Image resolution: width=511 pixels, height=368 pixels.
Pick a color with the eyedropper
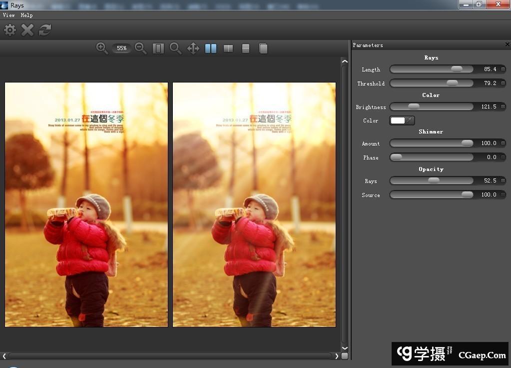pyautogui.click(x=410, y=120)
